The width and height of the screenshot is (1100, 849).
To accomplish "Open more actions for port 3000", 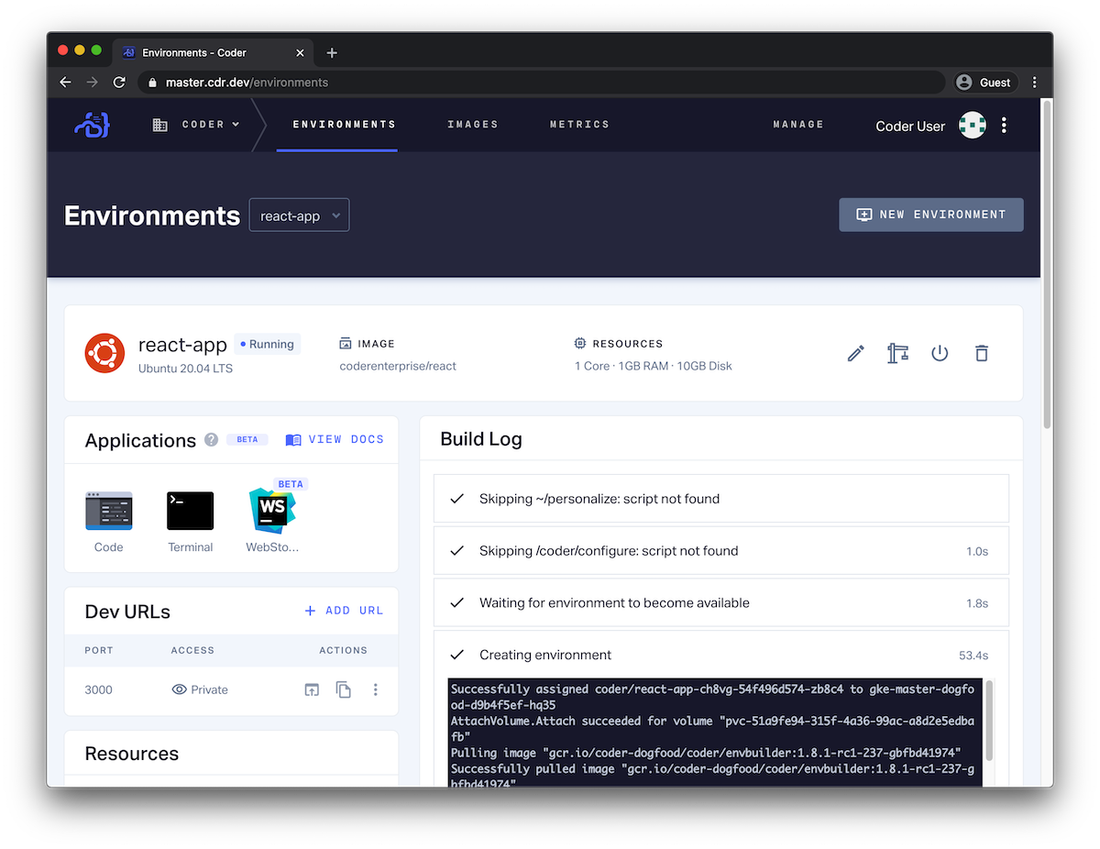I will click(376, 689).
